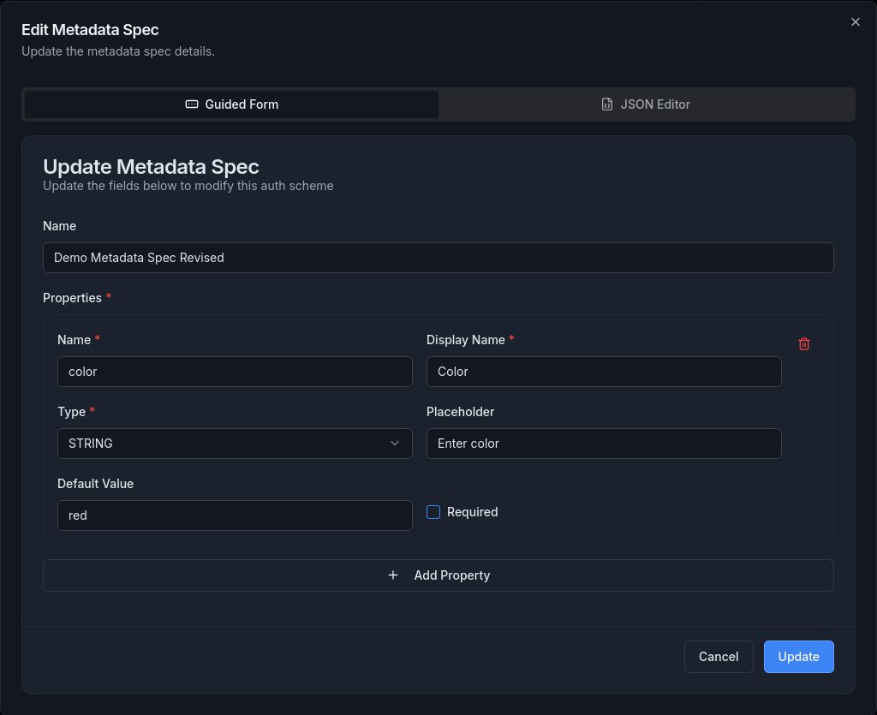Select the Guided Form tab
The width and height of the screenshot is (877, 715).
pos(232,104)
